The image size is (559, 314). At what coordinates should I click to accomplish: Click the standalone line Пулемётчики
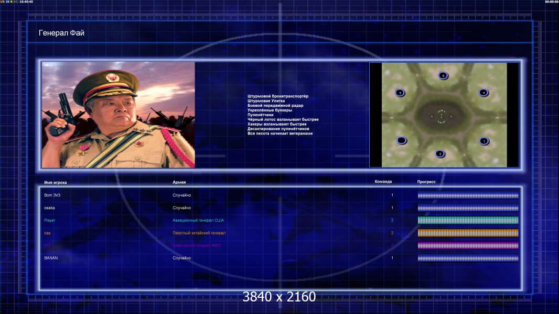coord(260,115)
